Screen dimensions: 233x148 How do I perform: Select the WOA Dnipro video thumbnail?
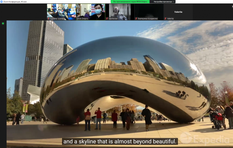(x=91, y=12)
